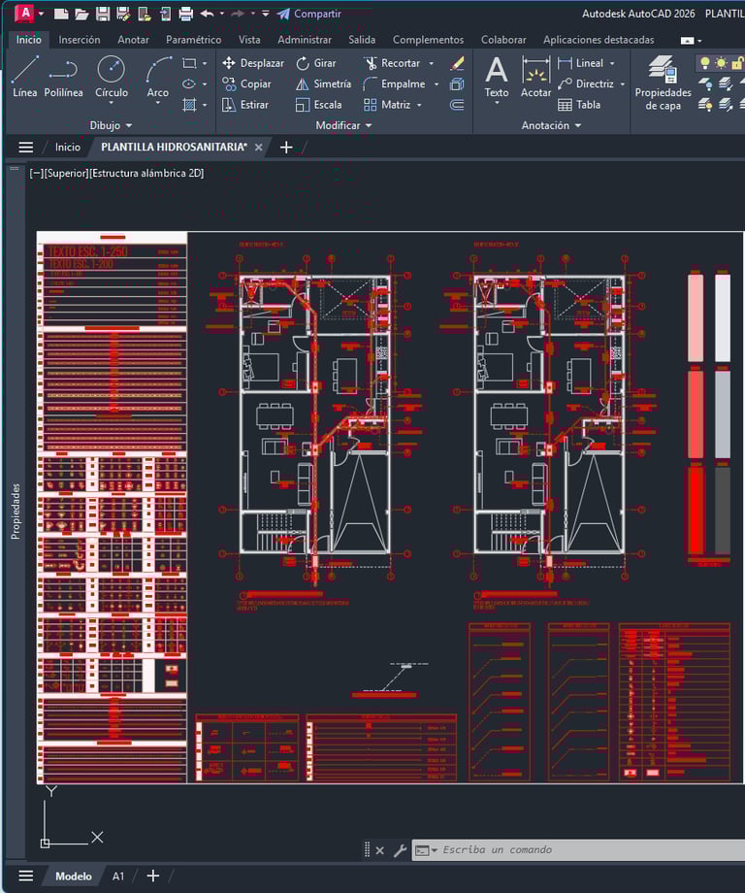Click Estructura alámbrica 2D visual style
745x893 pixels.
[146, 173]
